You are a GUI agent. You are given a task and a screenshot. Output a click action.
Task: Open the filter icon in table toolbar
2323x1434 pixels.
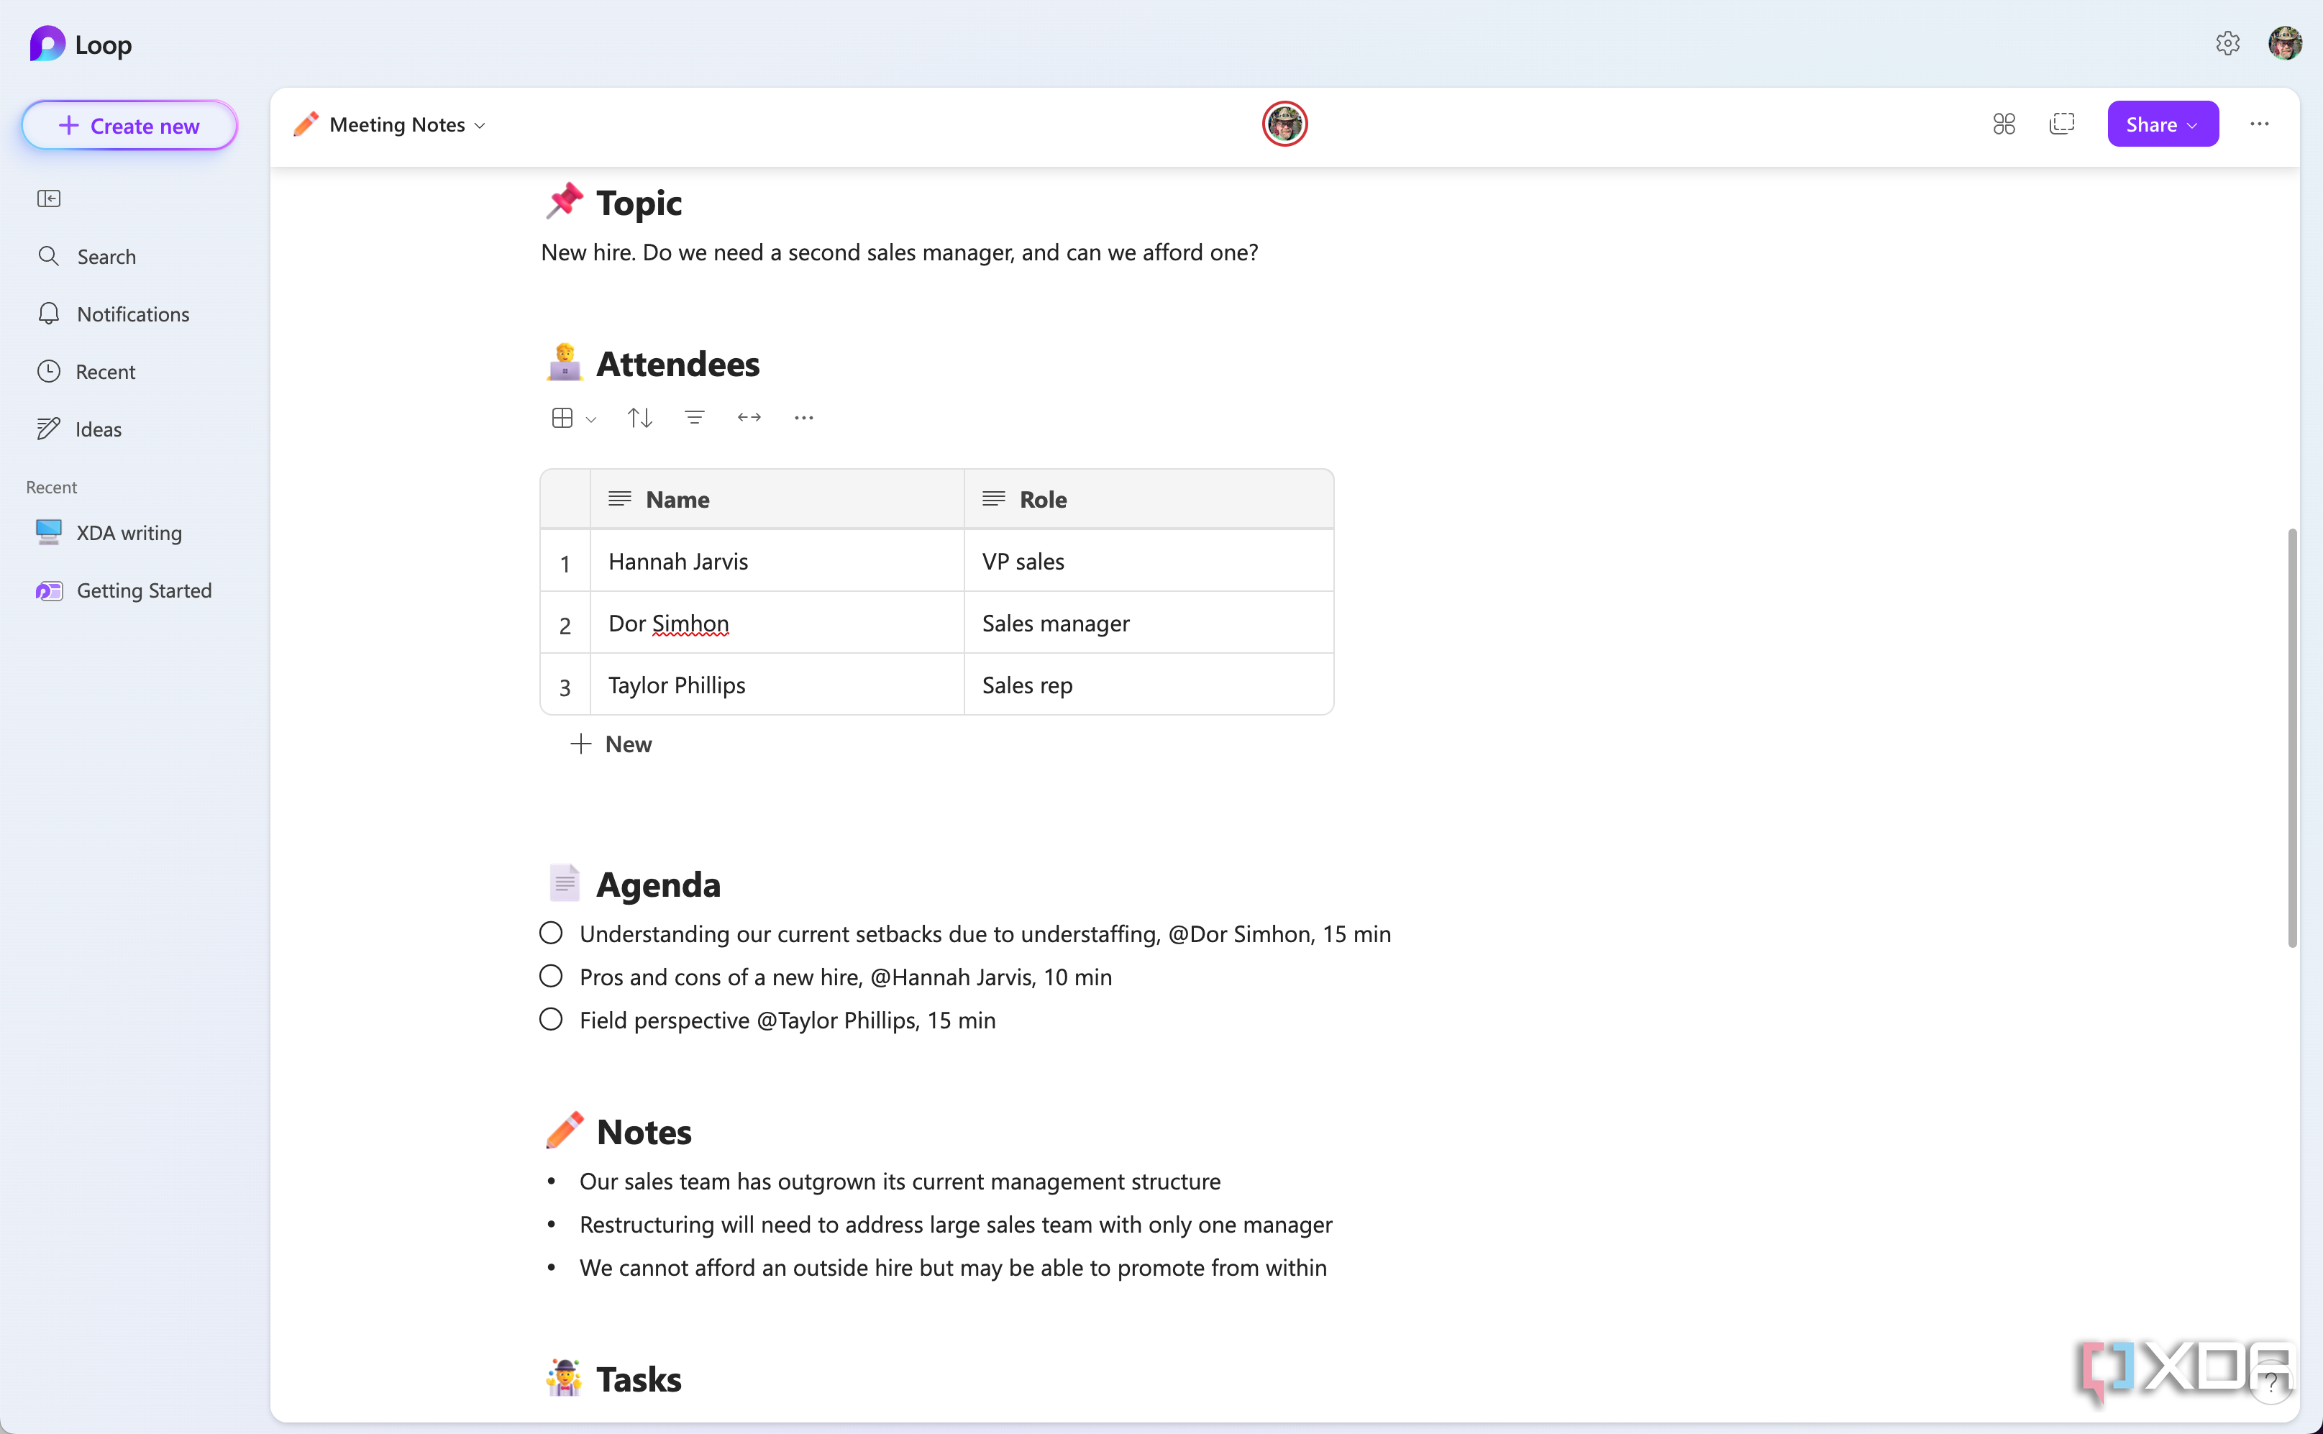pos(694,417)
